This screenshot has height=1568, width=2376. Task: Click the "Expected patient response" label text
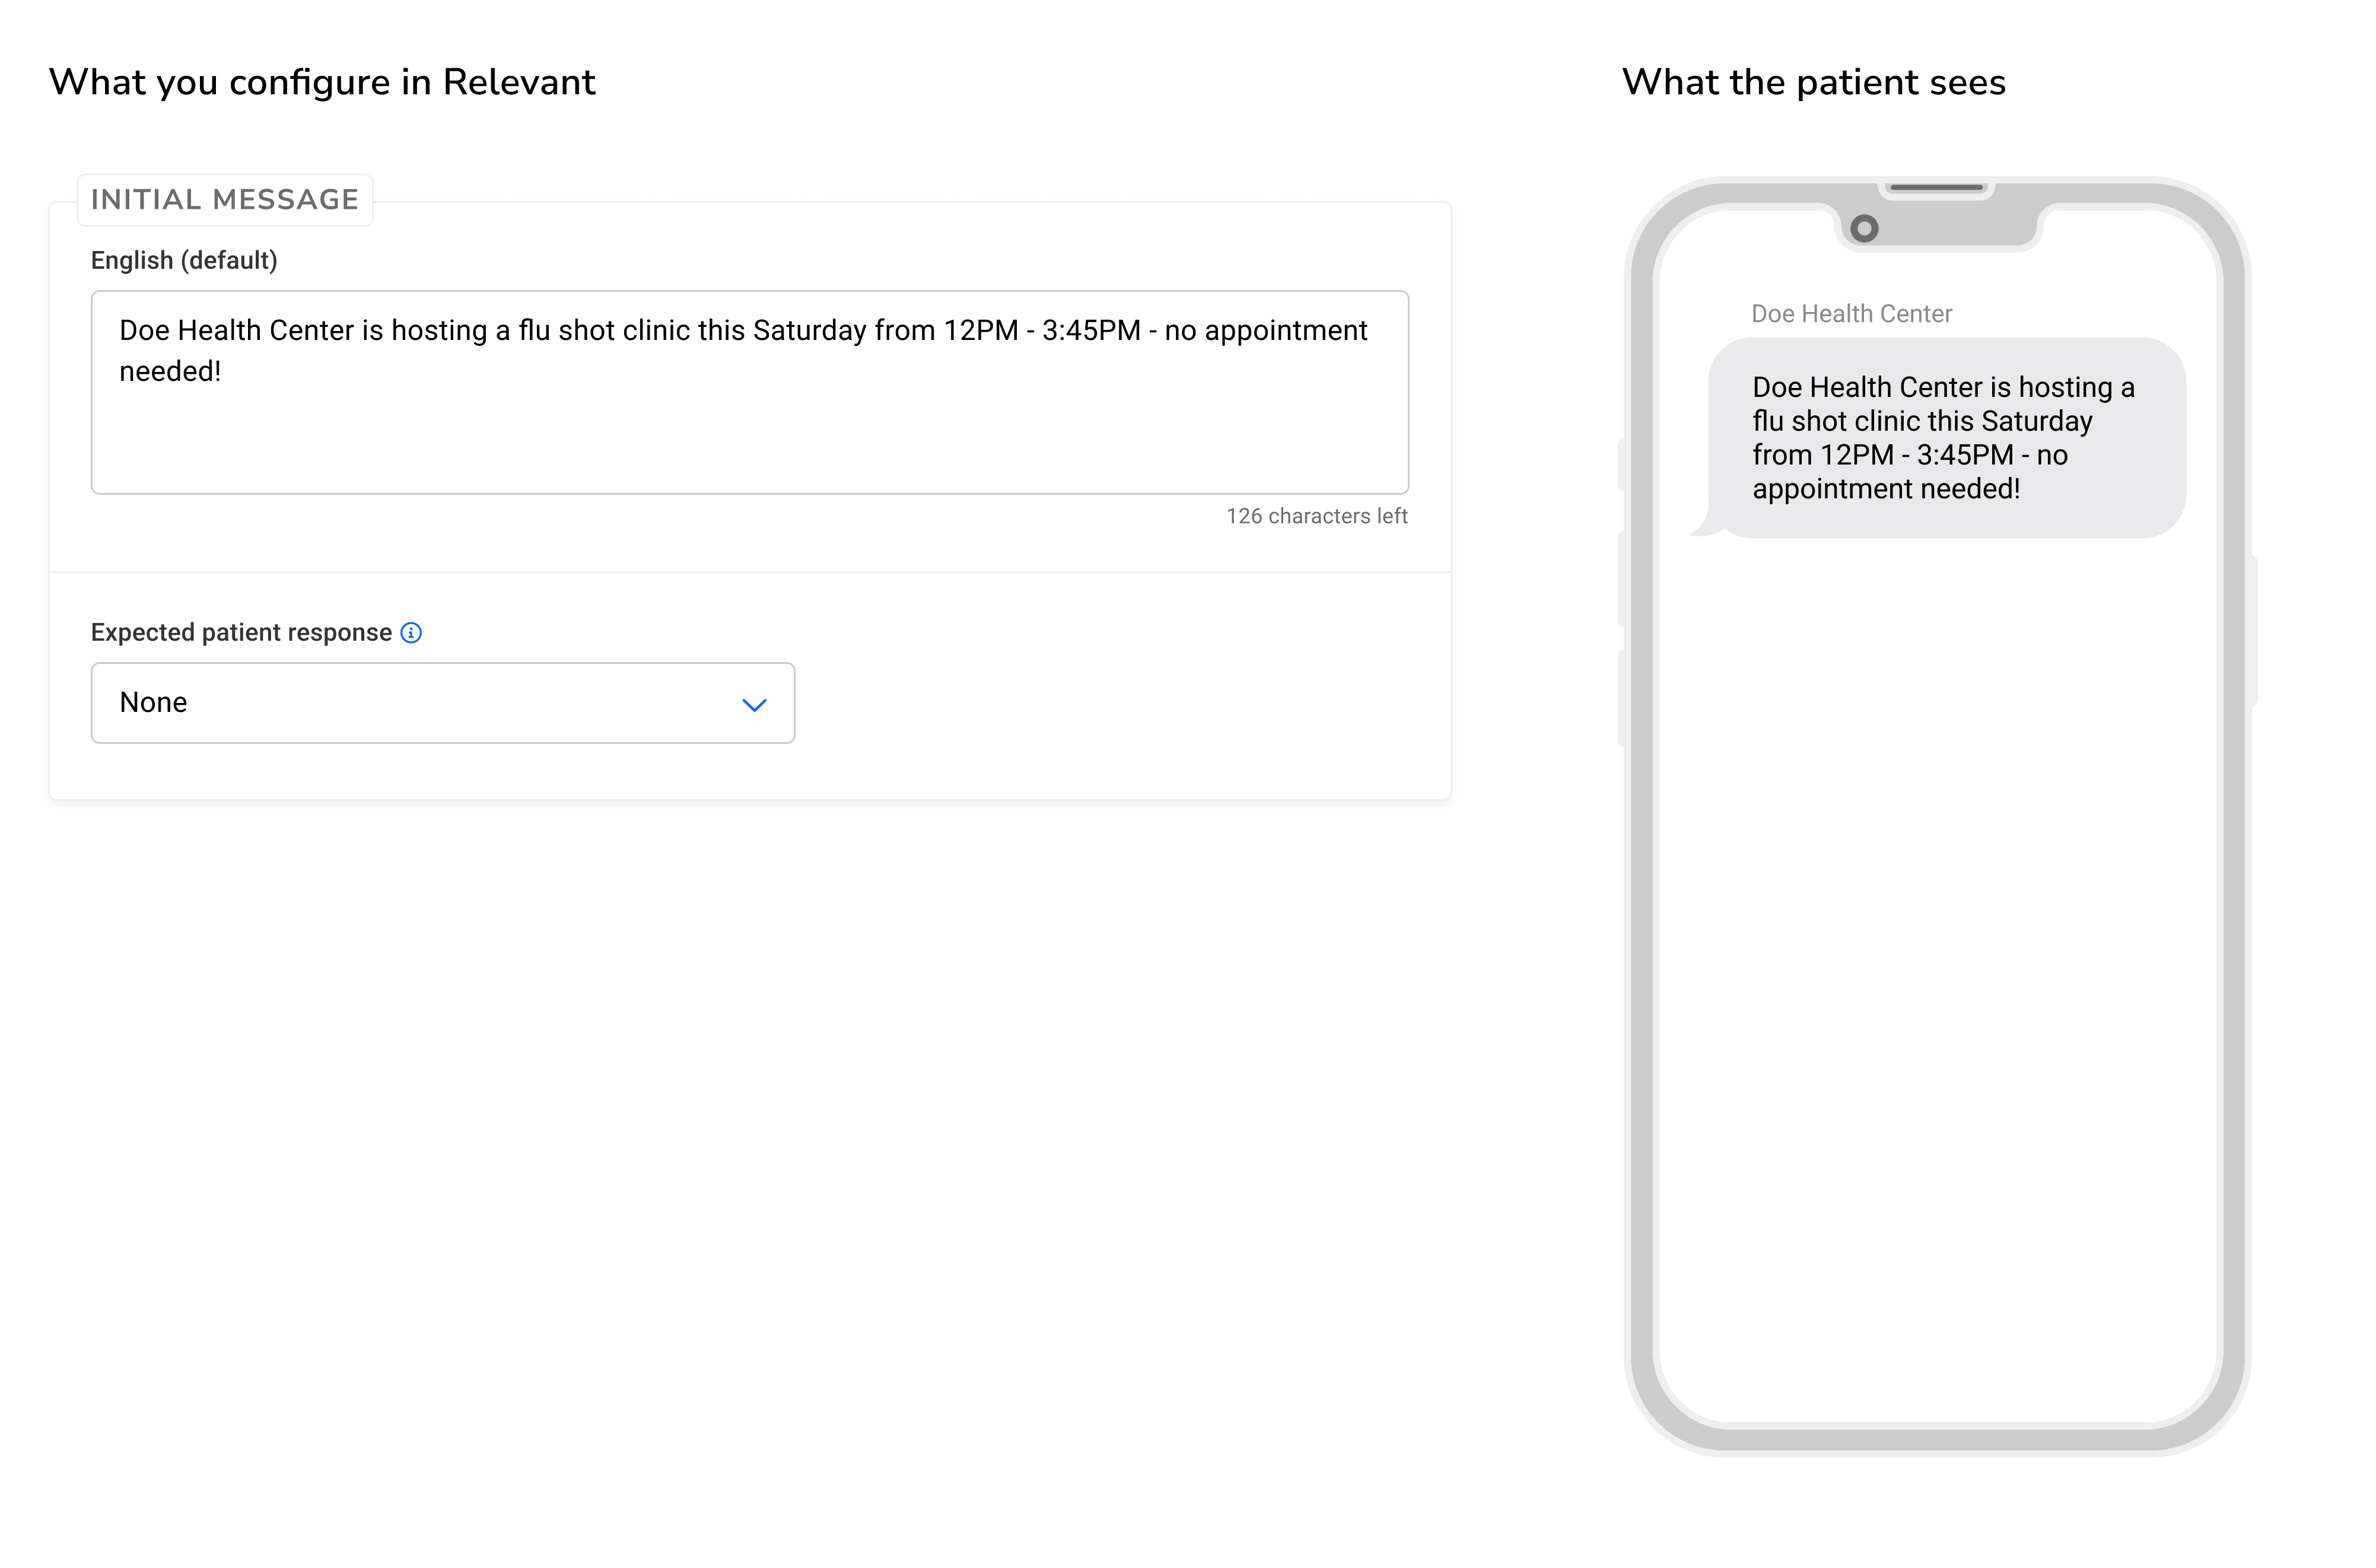[241, 633]
